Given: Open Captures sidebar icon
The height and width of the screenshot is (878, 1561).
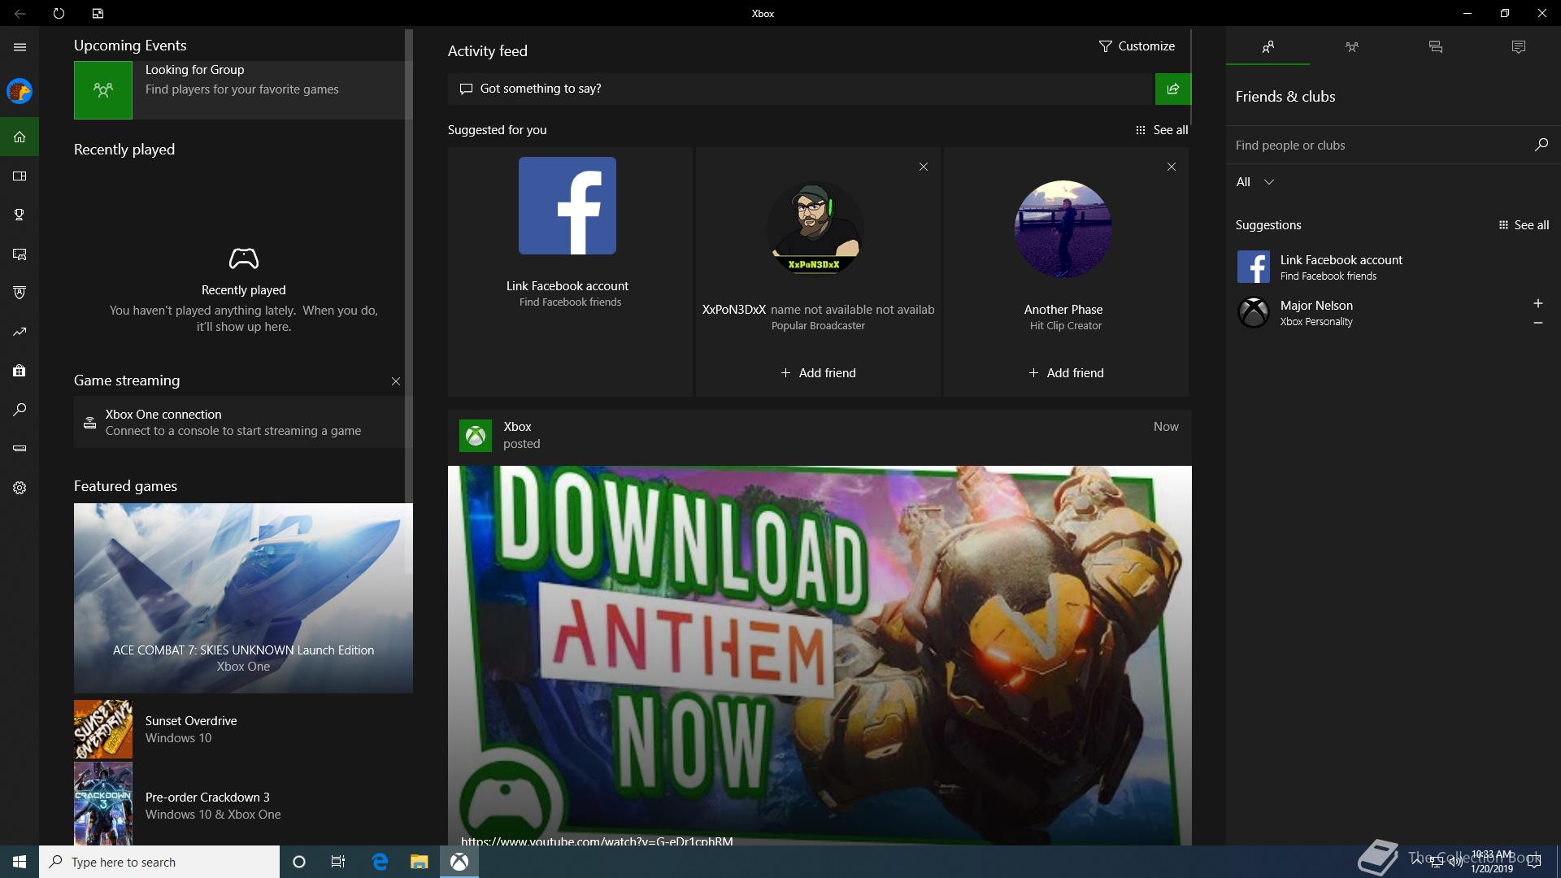Looking at the screenshot, I should click(x=20, y=254).
